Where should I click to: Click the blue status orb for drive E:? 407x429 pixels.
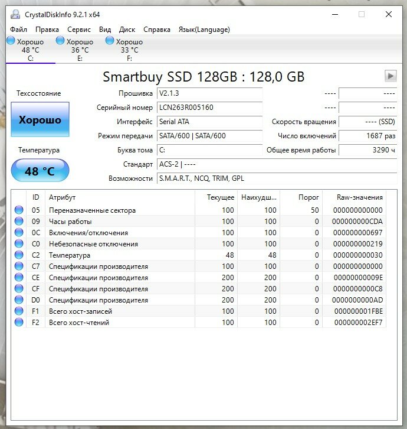click(x=60, y=41)
